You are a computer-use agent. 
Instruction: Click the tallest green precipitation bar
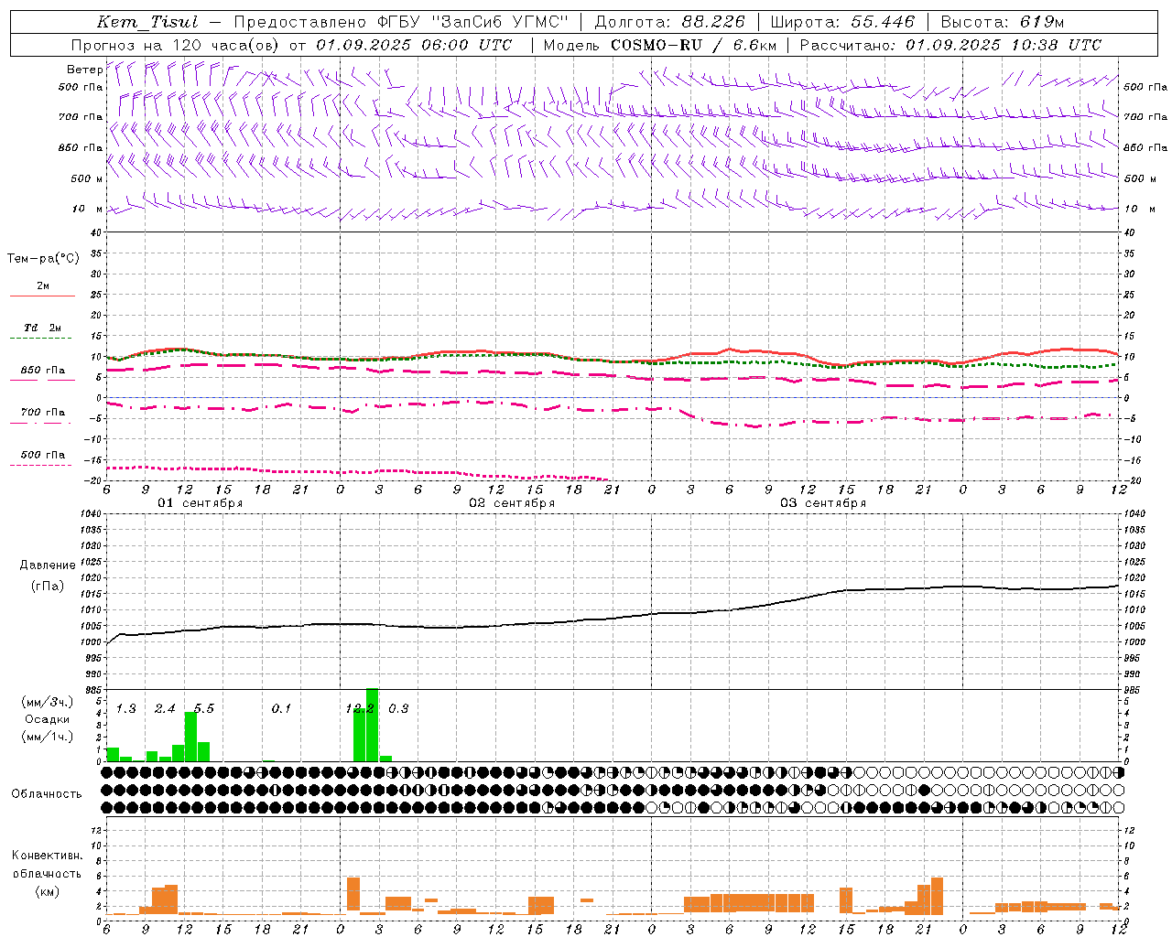[373, 725]
